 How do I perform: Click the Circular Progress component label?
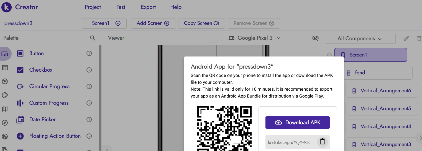[49, 87]
